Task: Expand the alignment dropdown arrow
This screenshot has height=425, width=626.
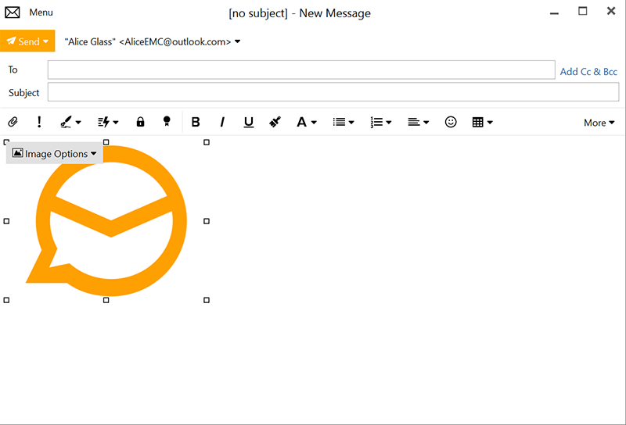Action: point(426,123)
